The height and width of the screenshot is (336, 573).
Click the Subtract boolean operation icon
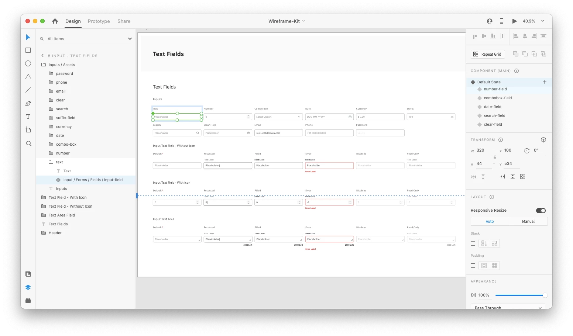525,54
